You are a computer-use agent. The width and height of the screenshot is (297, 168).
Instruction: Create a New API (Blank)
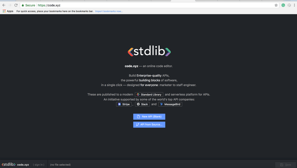tap(149, 117)
